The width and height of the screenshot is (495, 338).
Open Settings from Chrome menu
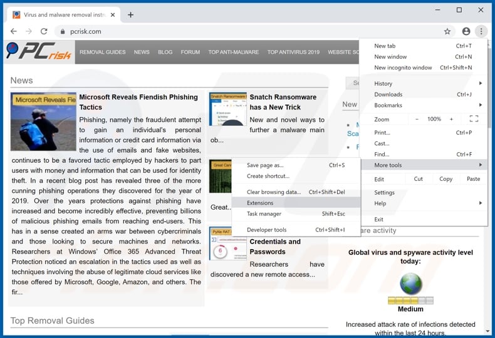[x=423, y=192]
